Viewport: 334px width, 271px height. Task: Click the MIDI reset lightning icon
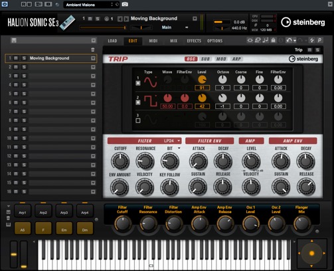(312, 41)
